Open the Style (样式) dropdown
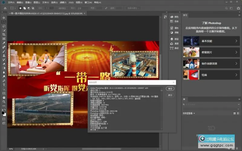242x151 pixels. coord(82,8)
